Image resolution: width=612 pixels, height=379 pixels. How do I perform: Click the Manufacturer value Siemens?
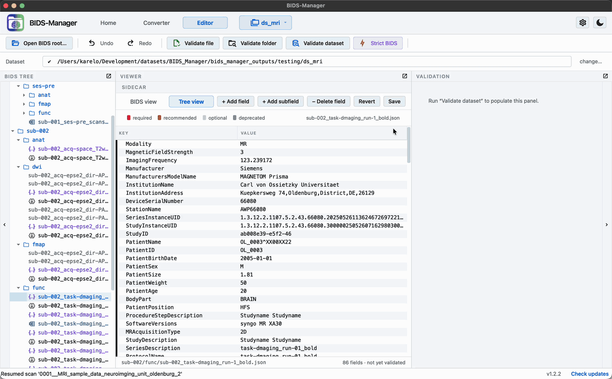click(x=251, y=169)
